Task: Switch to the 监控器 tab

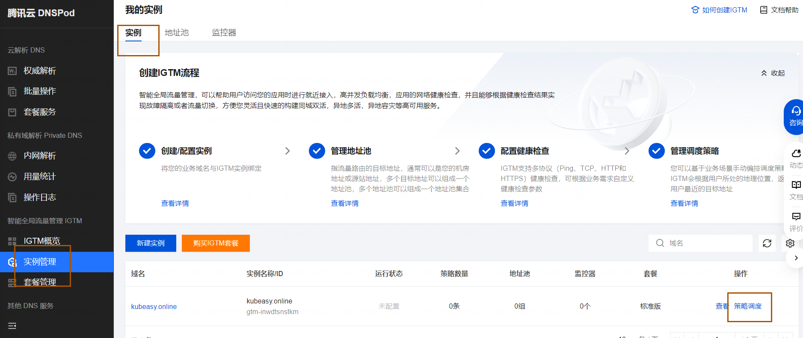Action: (224, 32)
